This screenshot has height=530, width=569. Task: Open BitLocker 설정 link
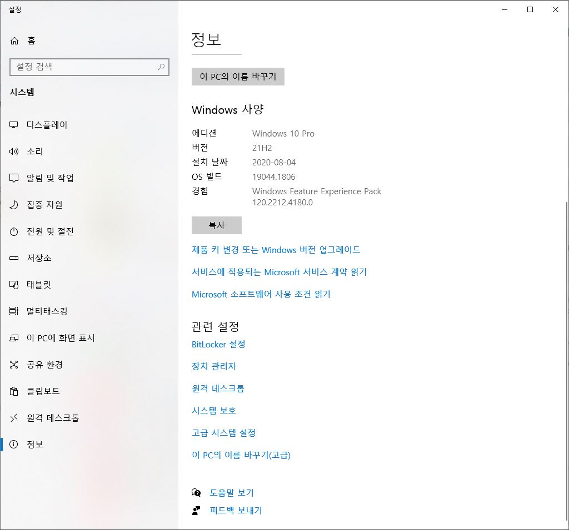[218, 344]
